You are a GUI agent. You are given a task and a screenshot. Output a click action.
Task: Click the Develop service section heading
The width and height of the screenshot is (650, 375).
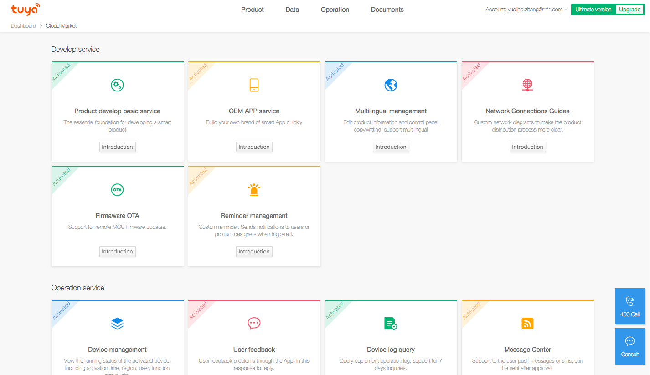coord(76,49)
